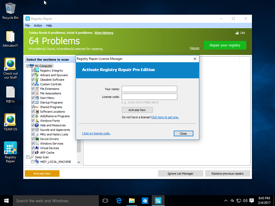Click the Sounds and Appevents icon

[x=37, y=130]
